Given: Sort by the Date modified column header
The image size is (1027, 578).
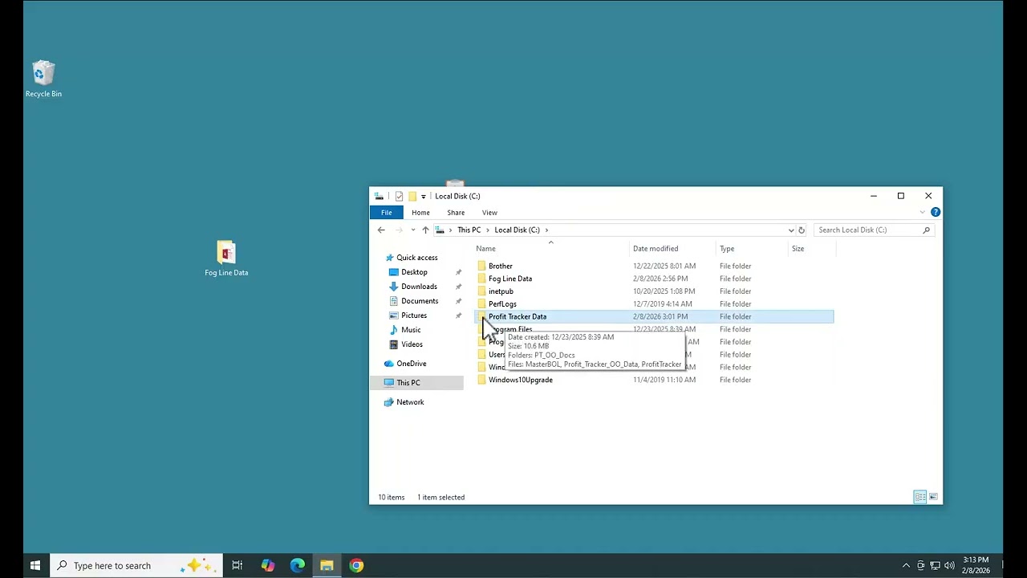Looking at the screenshot, I should (674, 249).
